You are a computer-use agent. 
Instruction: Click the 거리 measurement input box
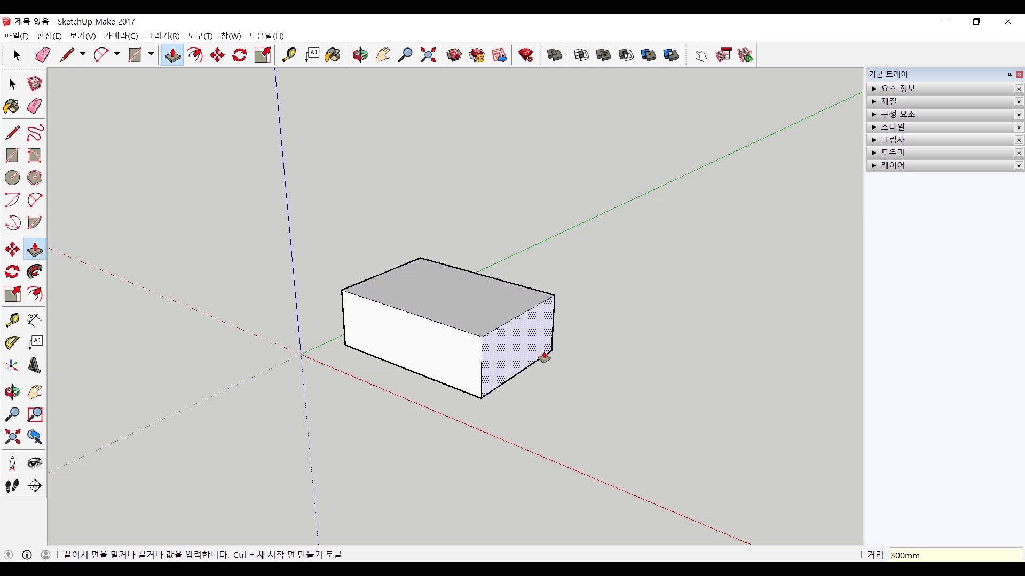[955, 555]
